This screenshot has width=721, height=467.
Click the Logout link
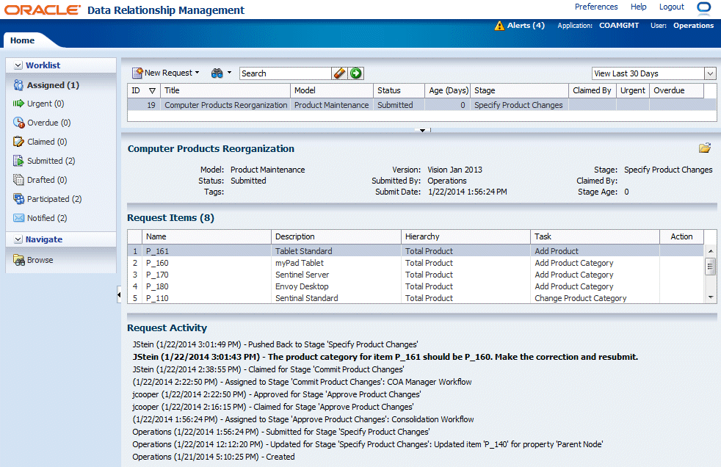click(x=671, y=7)
